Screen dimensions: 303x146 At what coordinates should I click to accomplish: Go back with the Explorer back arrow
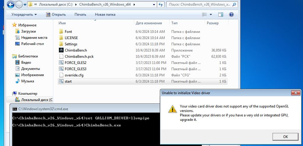click(x=11, y=4)
